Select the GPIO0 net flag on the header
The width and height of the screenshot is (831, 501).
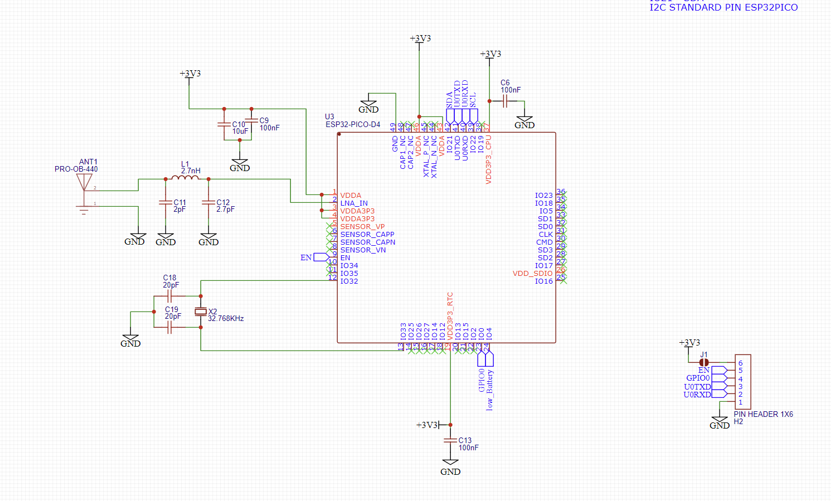pyautogui.click(x=706, y=378)
